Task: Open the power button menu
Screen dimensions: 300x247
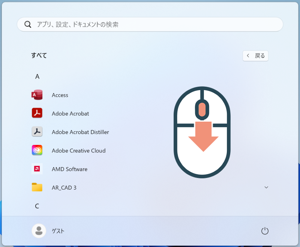Action: [265, 231]
